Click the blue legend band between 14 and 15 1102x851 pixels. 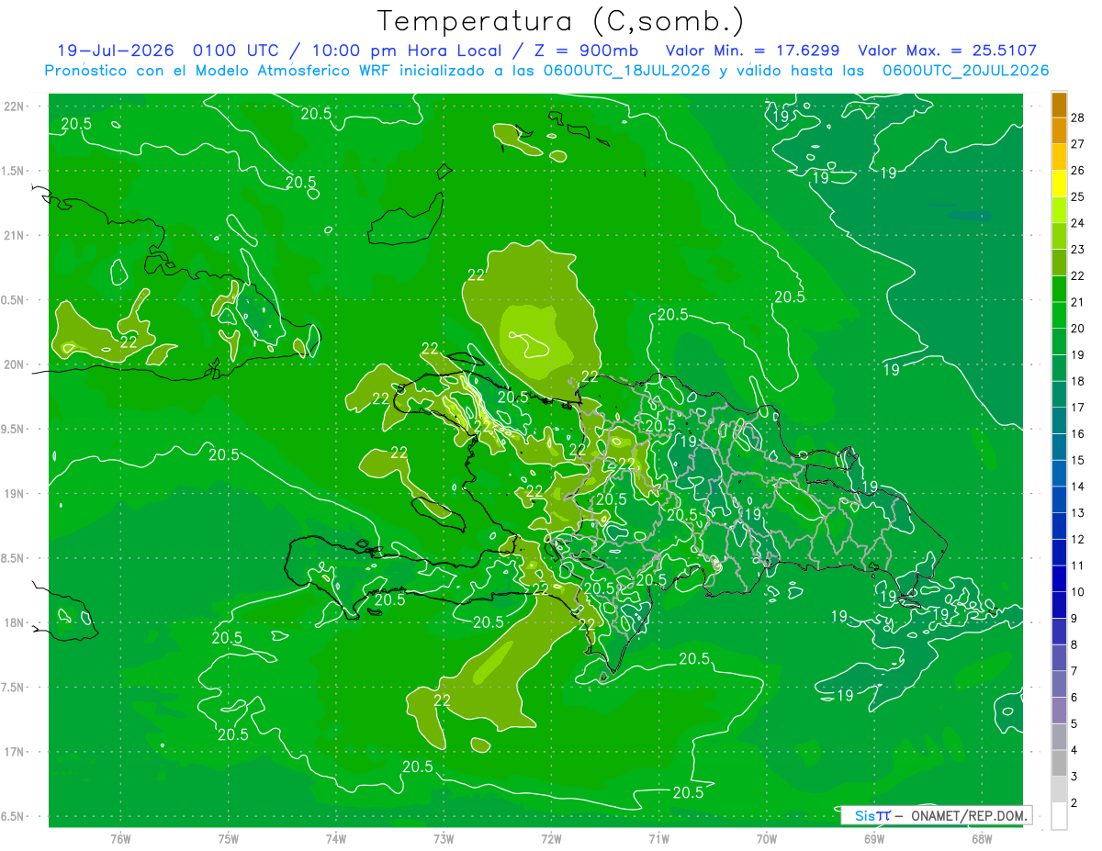[x=1059, y=474]
